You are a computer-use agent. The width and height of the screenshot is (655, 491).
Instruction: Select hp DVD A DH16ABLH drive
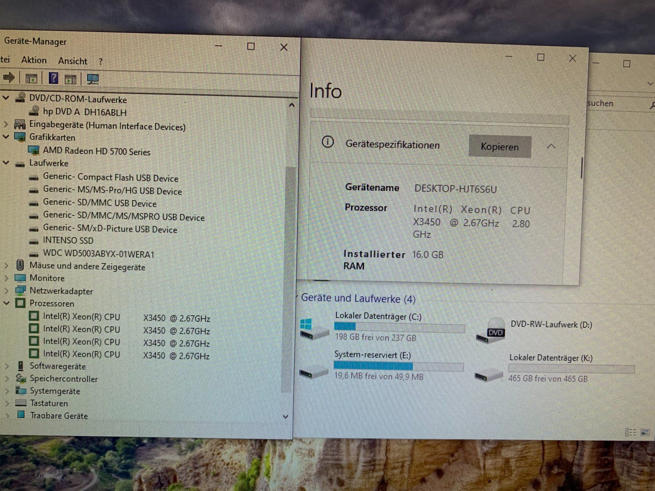84,112
